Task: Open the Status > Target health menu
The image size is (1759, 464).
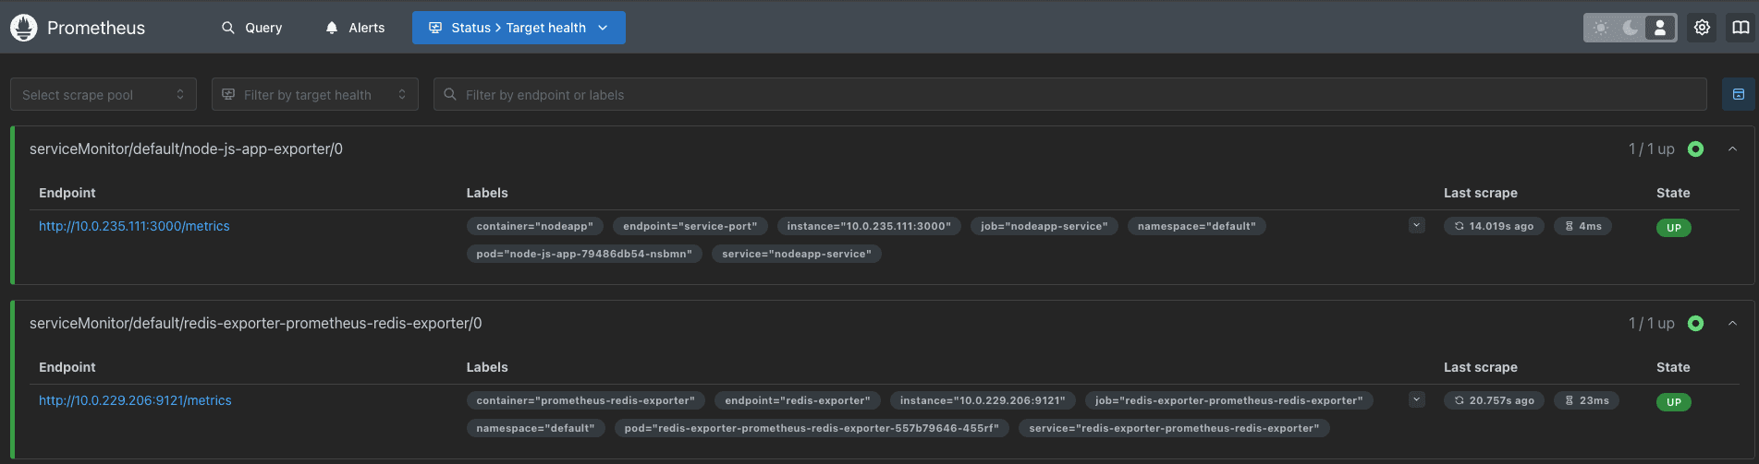Action: (519, 28)
